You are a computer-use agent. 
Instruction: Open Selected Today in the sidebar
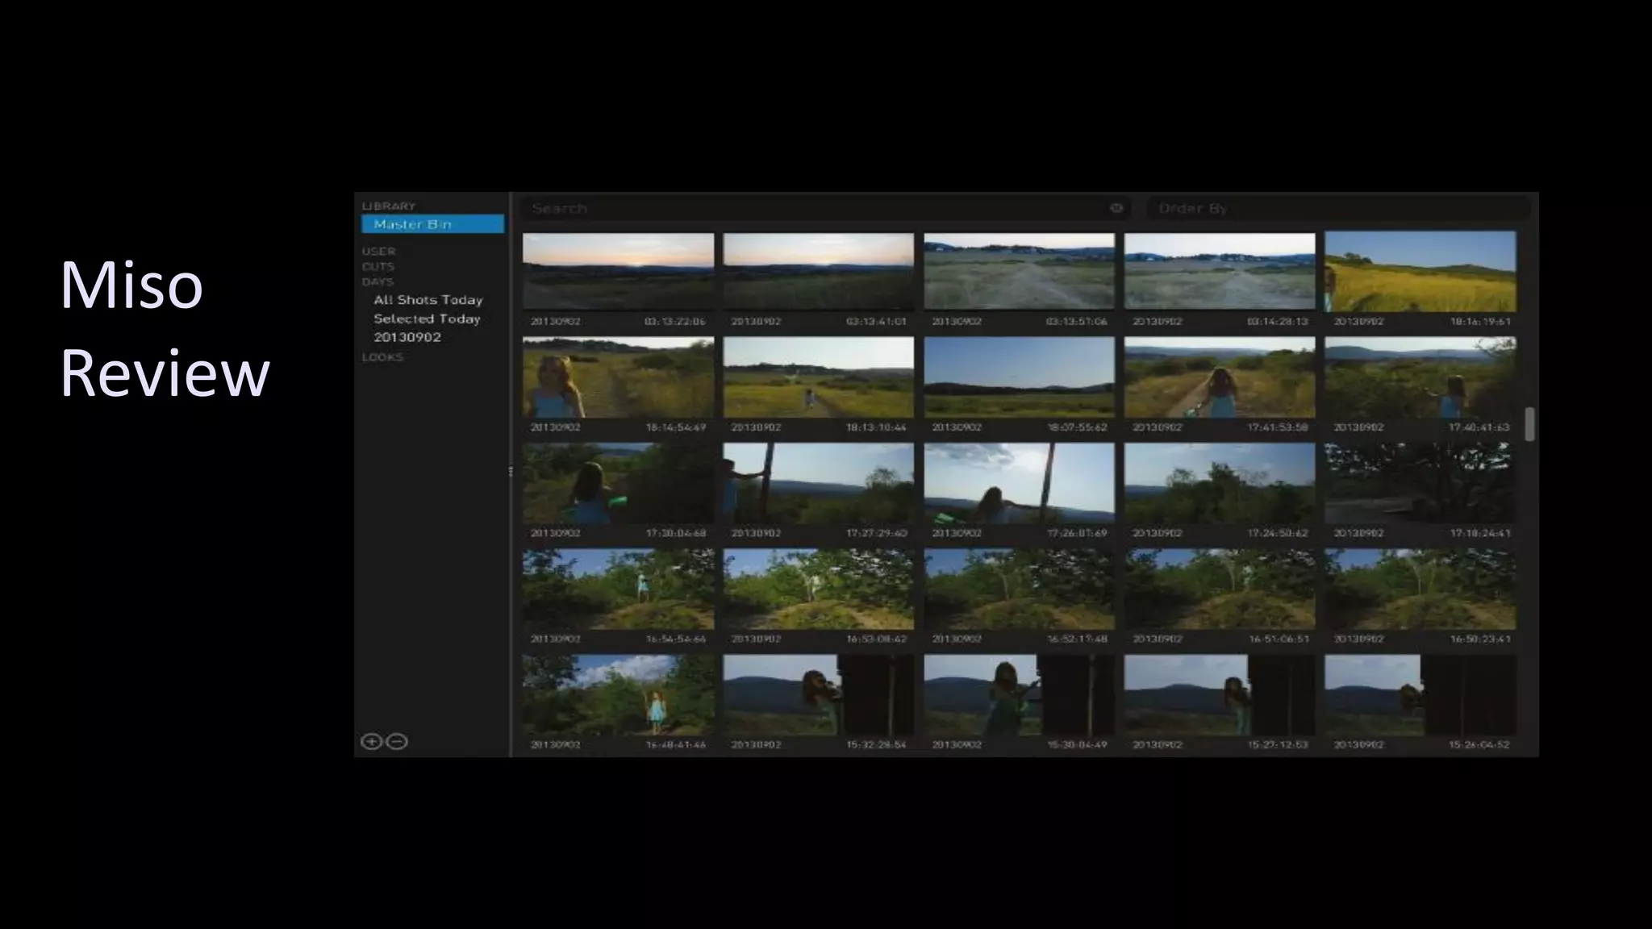(x=427, y=319)
